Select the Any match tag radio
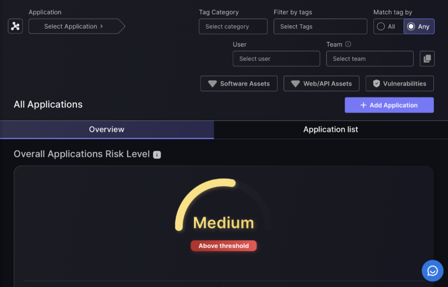The height and width of the screenshot is (287, 448). pos(419,27)
